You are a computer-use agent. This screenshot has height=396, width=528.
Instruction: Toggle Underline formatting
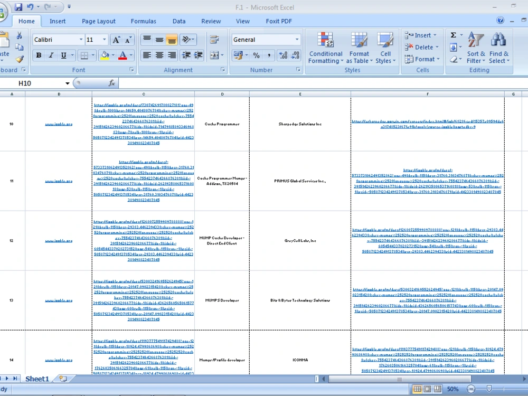[63, 55]
